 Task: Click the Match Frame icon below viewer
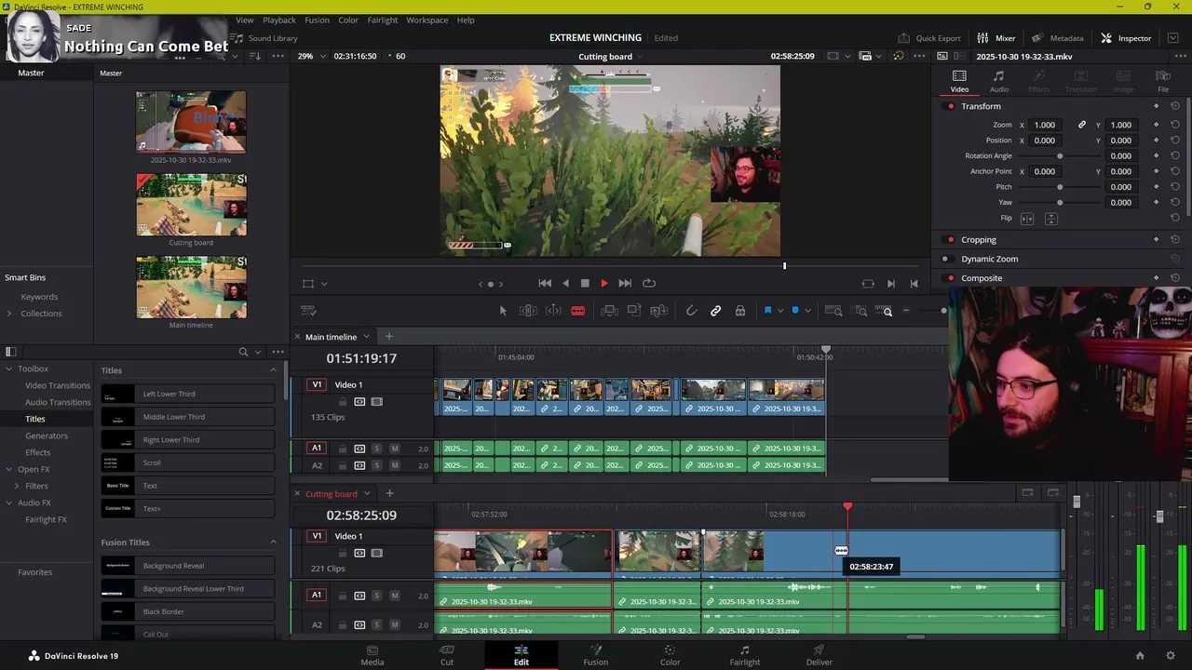coord(868,284)
